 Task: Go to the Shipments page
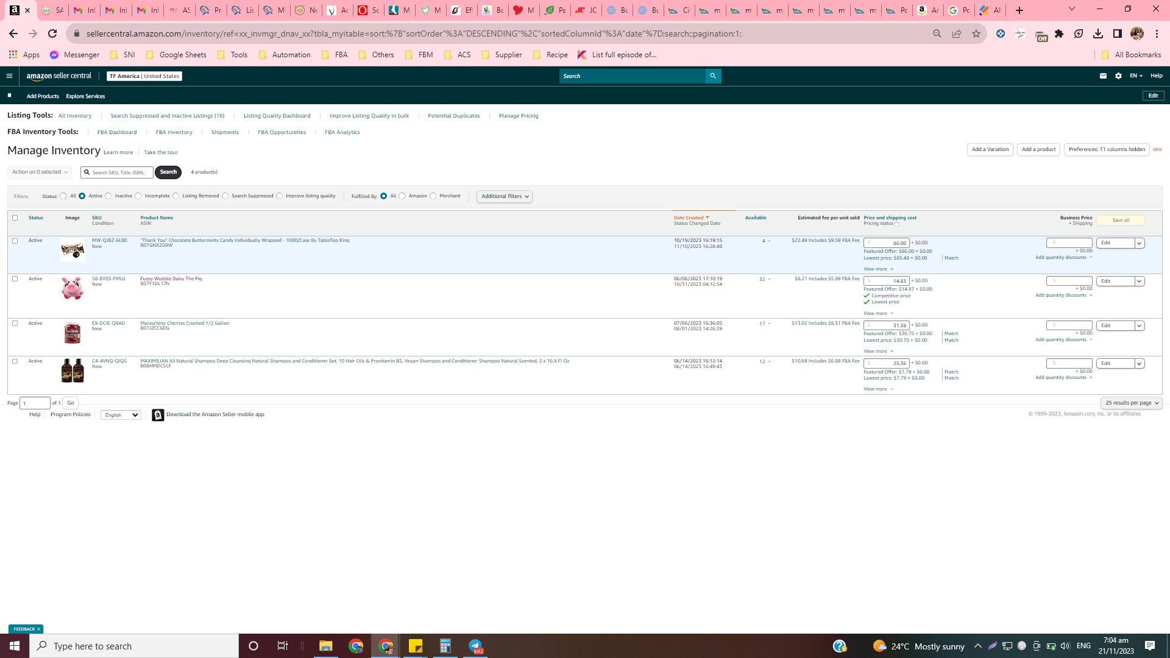[225, 132]
